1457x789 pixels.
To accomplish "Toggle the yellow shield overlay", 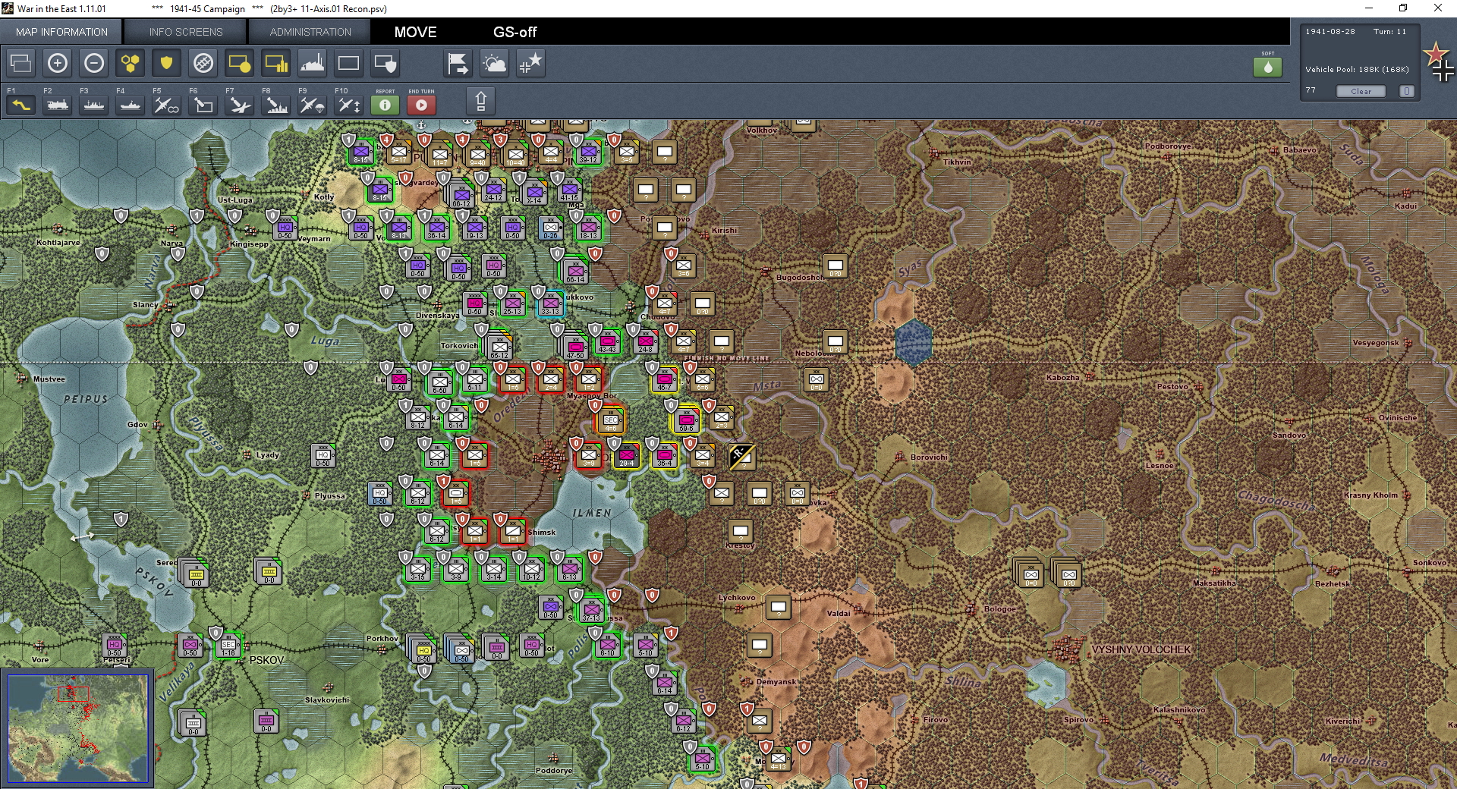I will (167, 64).
